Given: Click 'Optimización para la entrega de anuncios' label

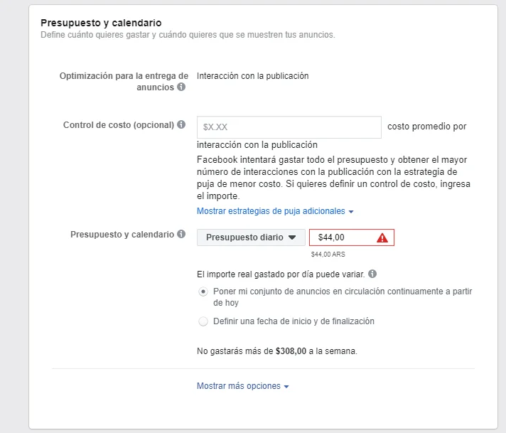Looking at the screenshot, I should click(124, 76).
